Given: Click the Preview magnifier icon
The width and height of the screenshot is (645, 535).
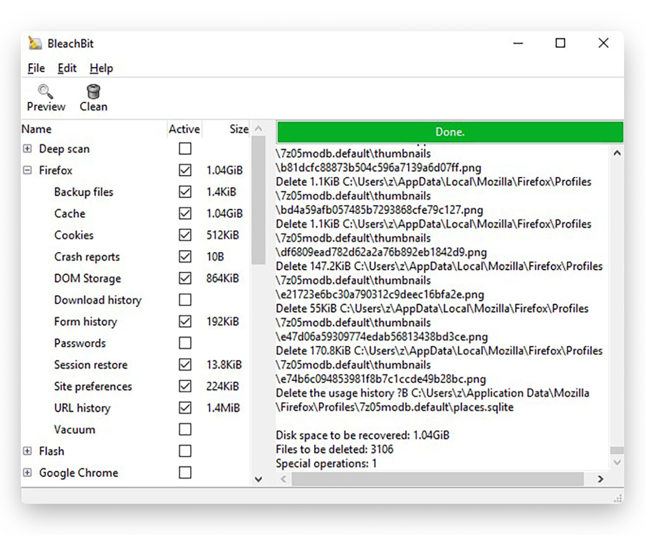Looking at the screenshot, I should pos(46,91).
